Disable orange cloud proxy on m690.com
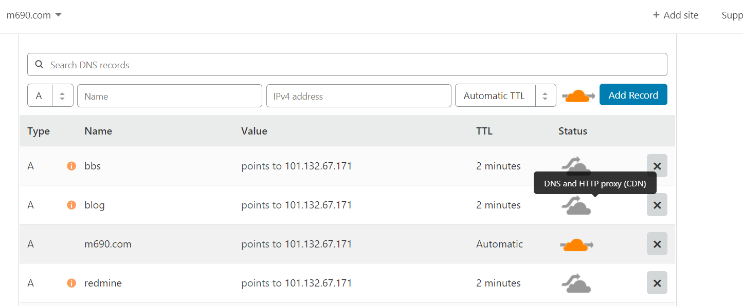 pos(576,245)
